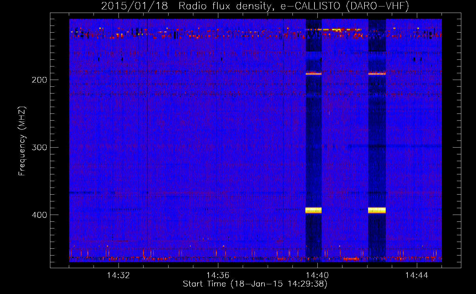This screenshot has width=476, height=294.
Task: Click the plot title mentioning e-CALLISTO (DARO-VHF)
Action: 255,6
